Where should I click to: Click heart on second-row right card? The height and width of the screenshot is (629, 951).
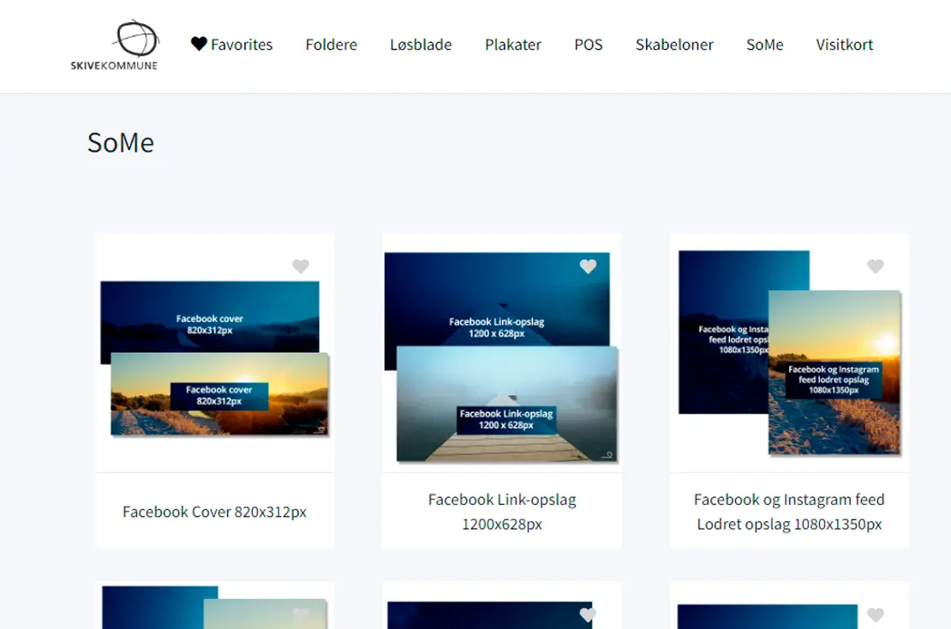(x=875, y=615)
